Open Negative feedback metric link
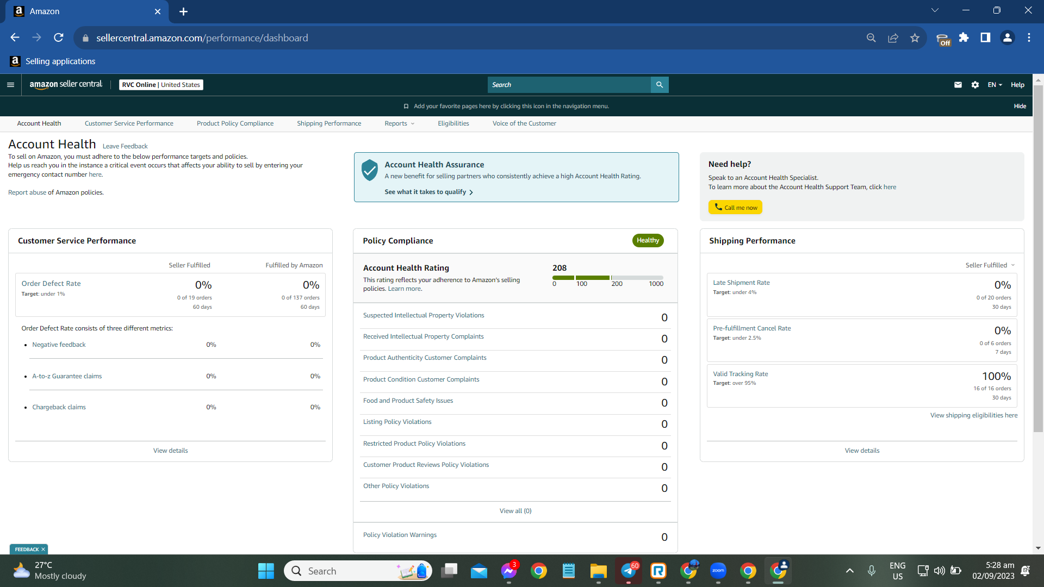 click(59, 345)
